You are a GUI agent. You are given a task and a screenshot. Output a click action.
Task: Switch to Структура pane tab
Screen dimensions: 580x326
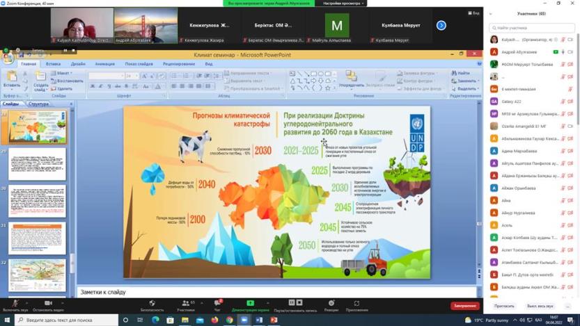[38, 104]
